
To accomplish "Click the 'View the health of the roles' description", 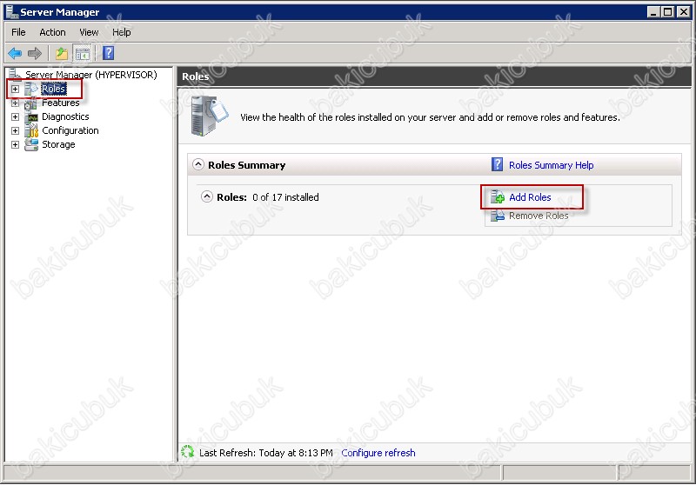I will tap(430, 117).
